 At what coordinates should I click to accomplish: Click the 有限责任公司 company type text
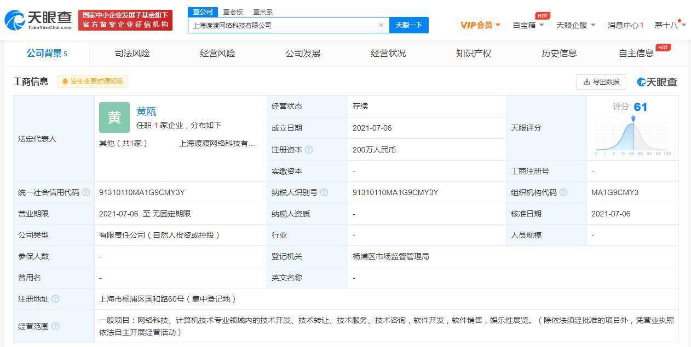tap(159, 235)
